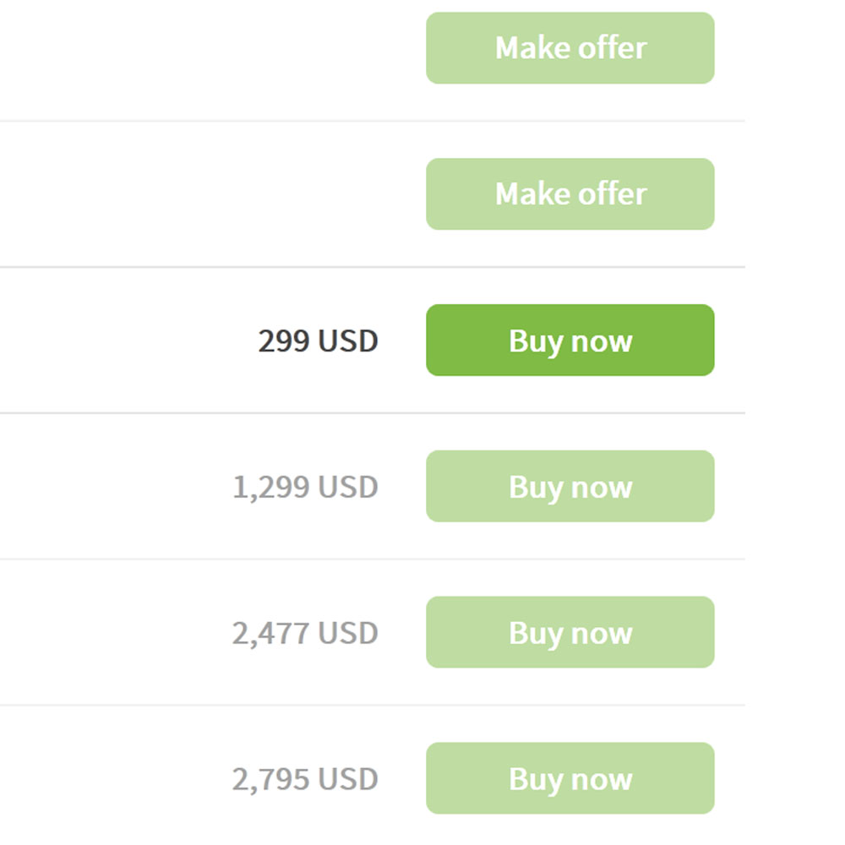Viewport: 845px width, 845px height.
Task: Click the topmost Make offer button
Action: pyautogui.click(x=570, y=48)
